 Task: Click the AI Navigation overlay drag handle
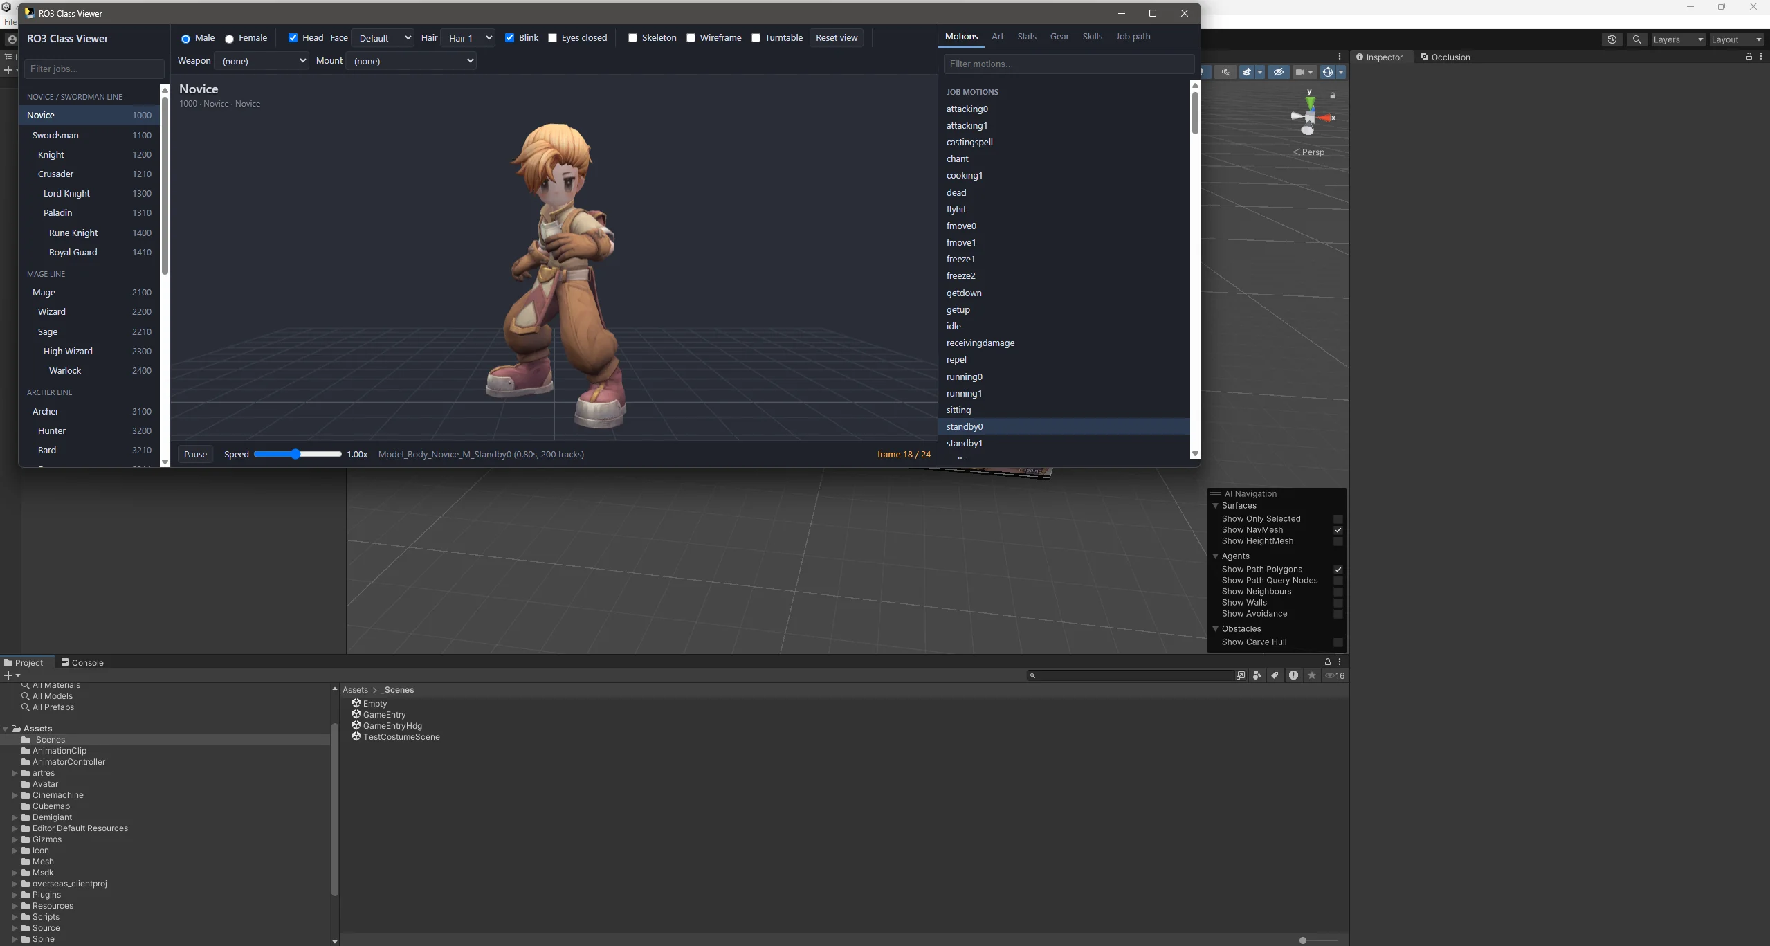click(x=1216, y=493)
